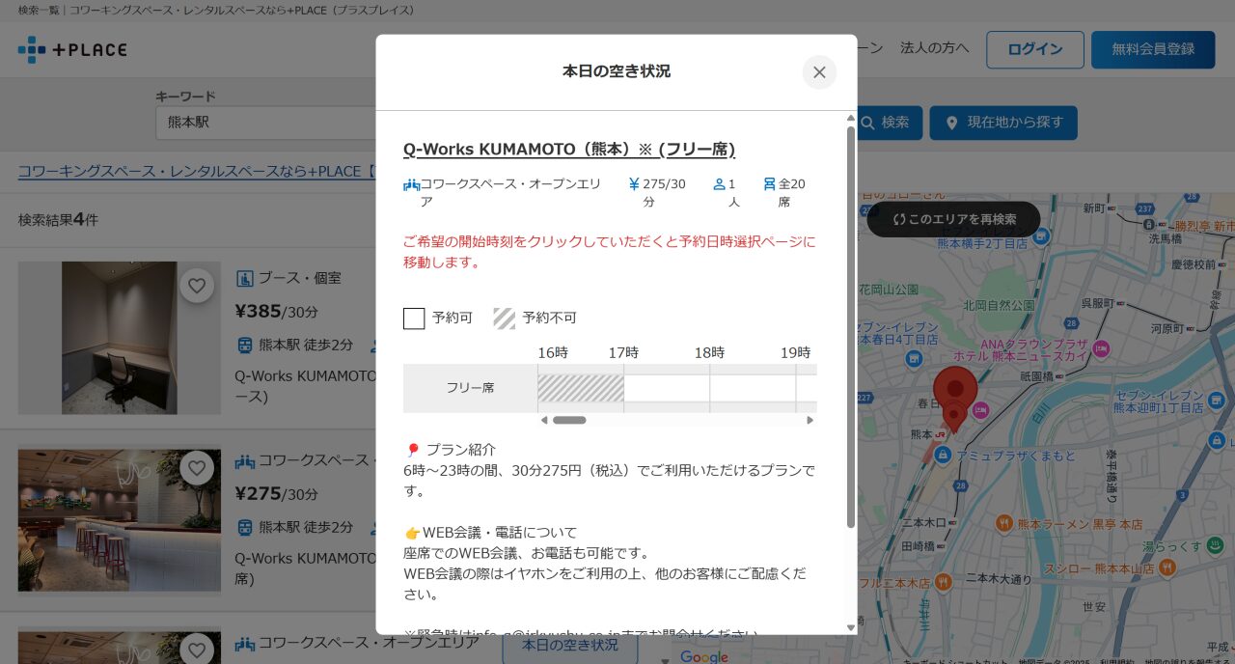
Task: Click the person capacity icon beside 1人
Action: (719, 183)
